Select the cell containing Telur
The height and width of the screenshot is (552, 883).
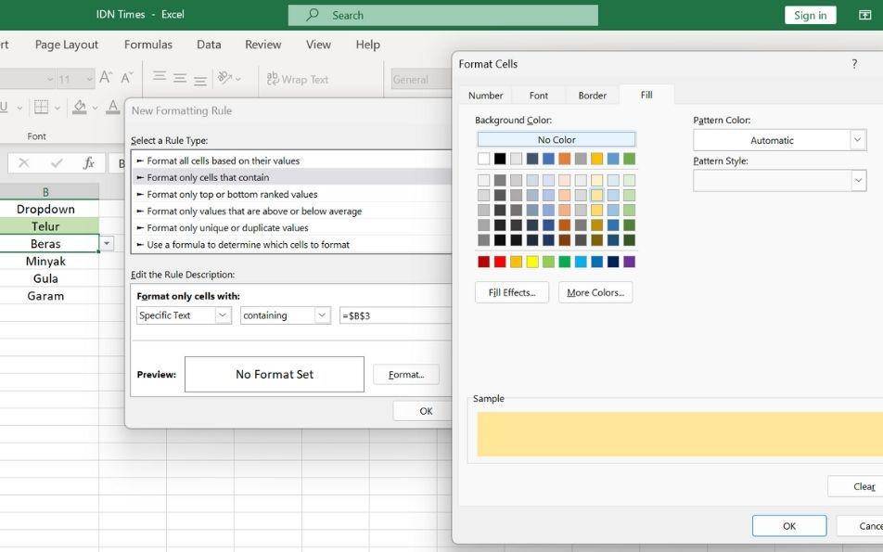[x=49, y=226]
